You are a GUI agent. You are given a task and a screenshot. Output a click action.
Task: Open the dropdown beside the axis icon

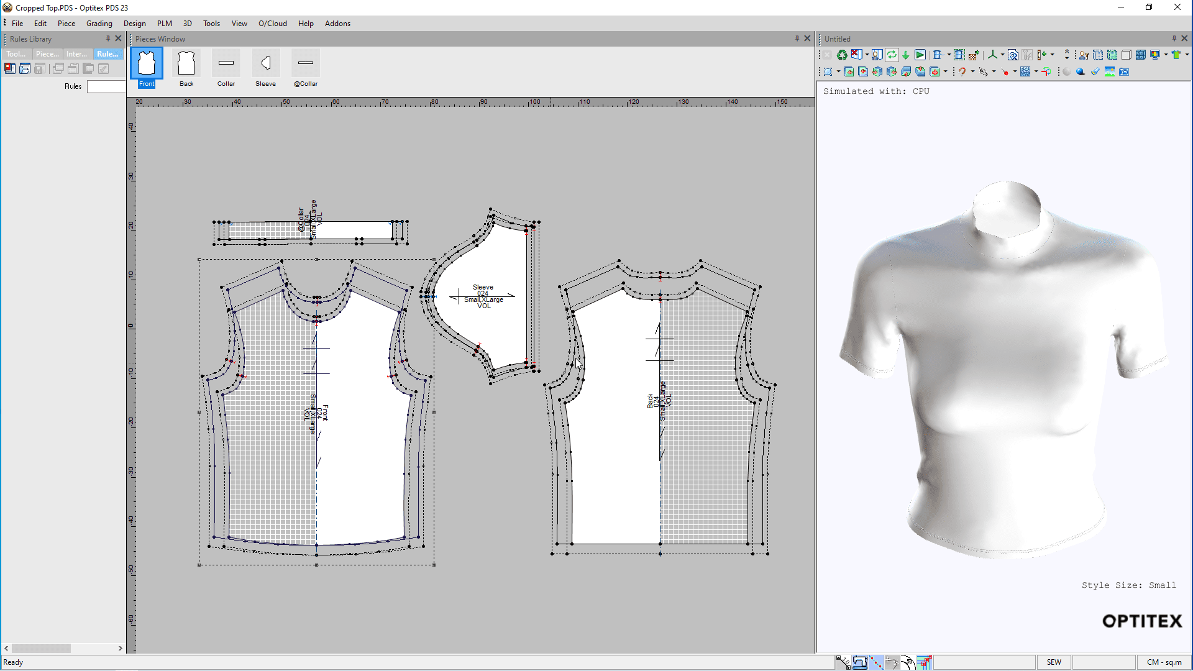(1002, 55)
